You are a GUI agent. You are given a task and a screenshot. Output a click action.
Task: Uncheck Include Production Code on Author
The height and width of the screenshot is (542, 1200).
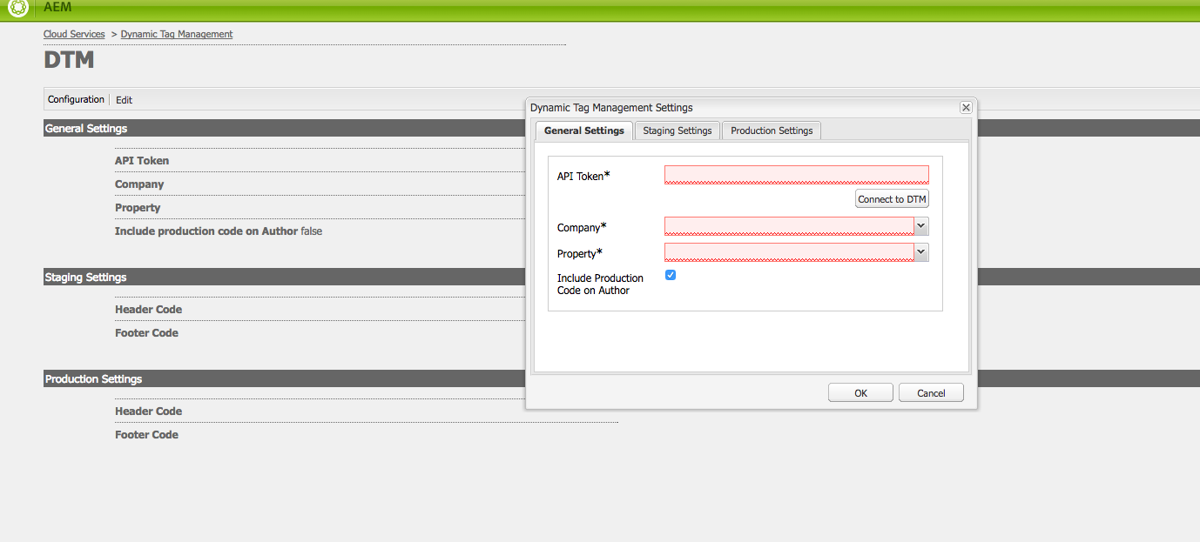671,275
